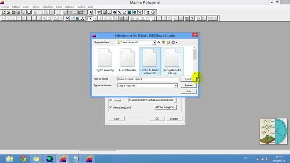The width and height of the screenshot is (290, 163).
Task: Select the arrow pointer Select tool
Action: (90, 19)
